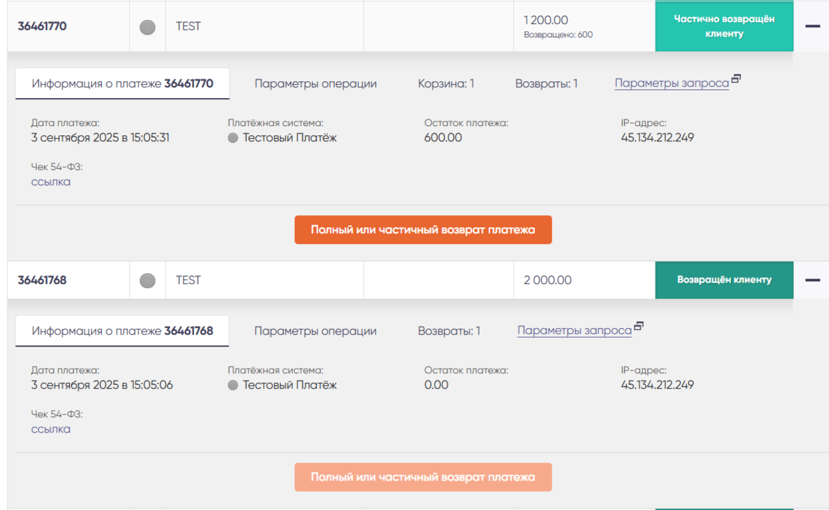Open first Параметры запроса link

click(672, 84)
